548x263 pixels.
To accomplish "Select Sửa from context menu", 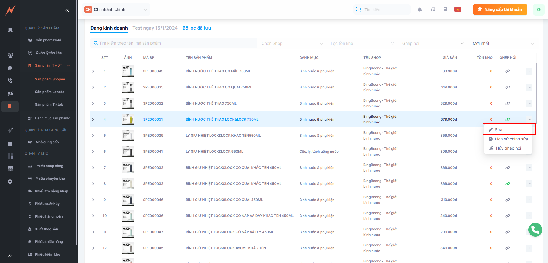I will click(499, 130).
